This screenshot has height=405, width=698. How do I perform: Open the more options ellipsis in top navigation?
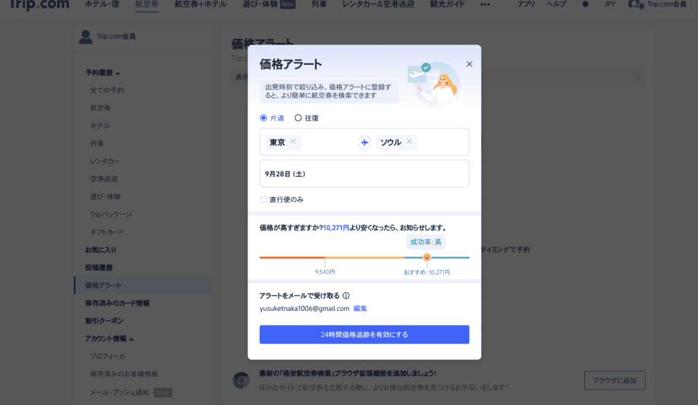click(x=485, y=5)
